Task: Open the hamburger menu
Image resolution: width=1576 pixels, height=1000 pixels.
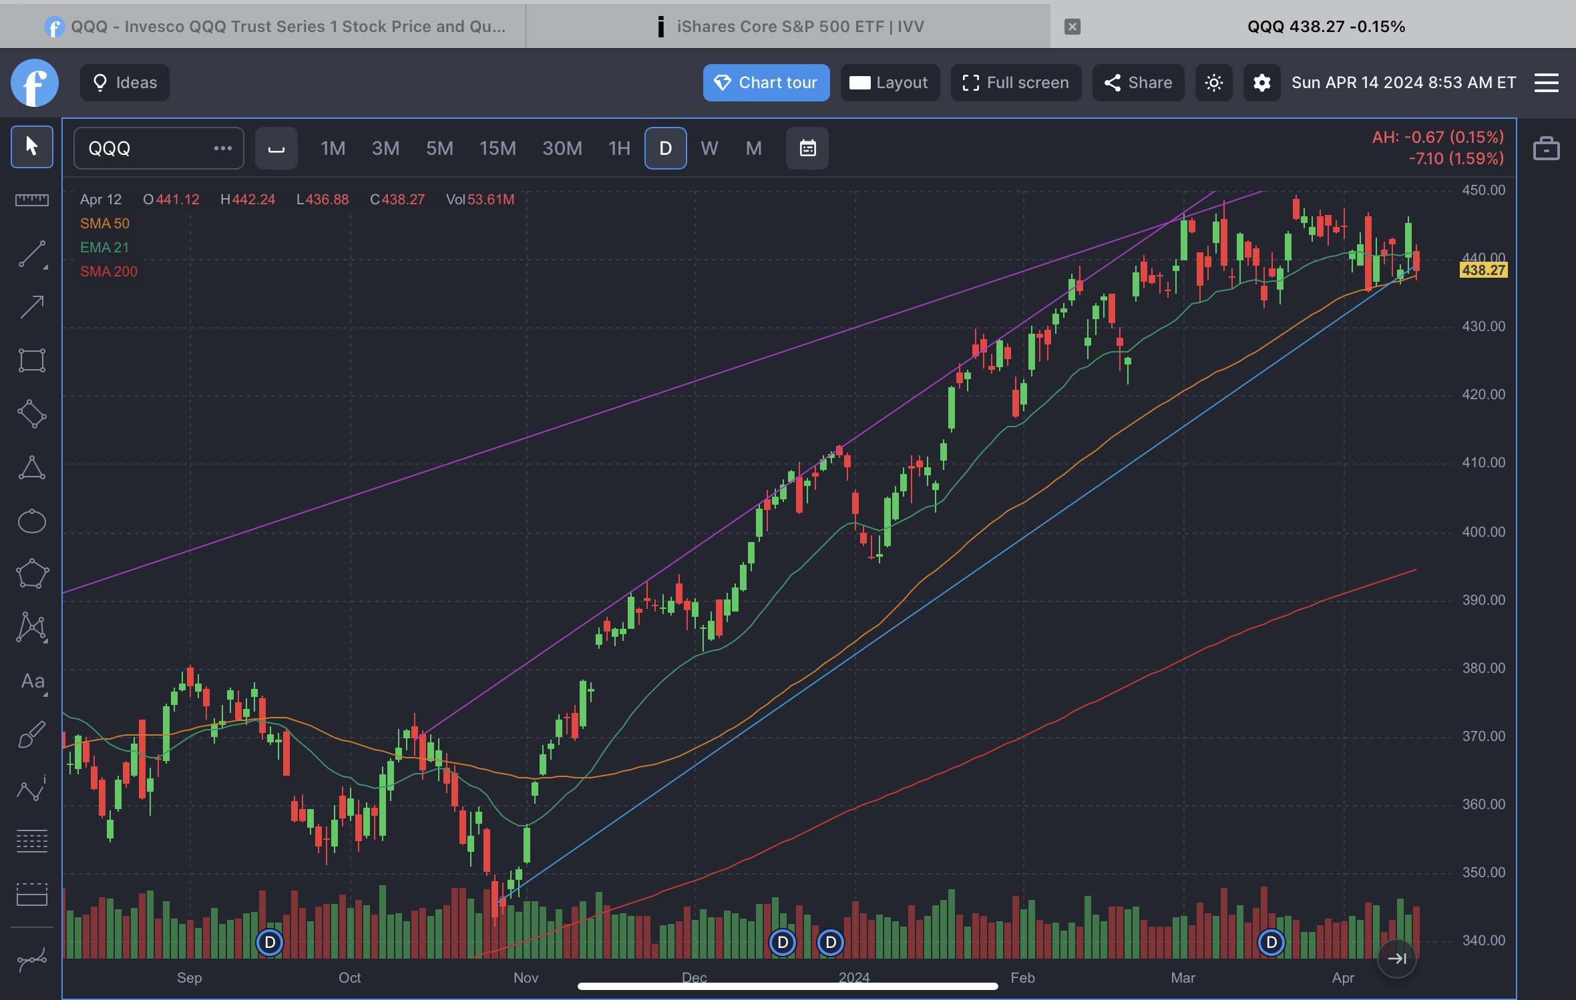Action: click(x=1546, y=83)
